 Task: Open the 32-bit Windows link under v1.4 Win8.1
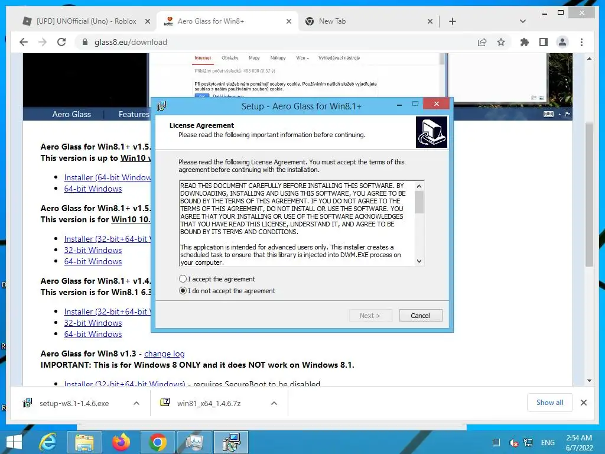click(x=93, y=323)
